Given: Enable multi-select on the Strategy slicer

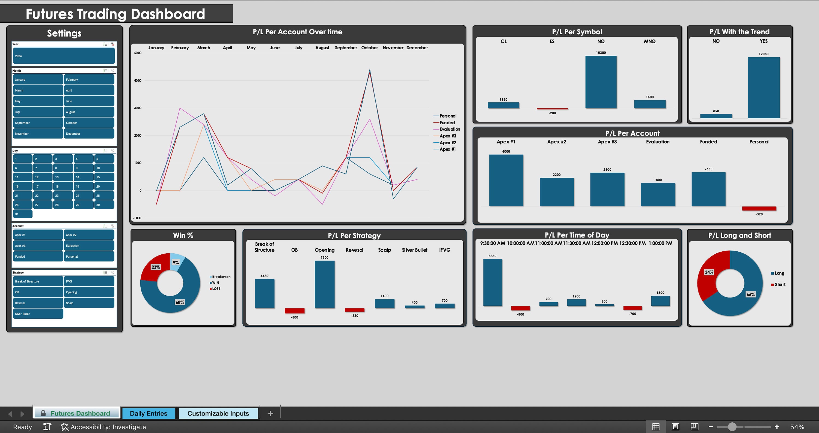Looking at the screenshot, I should (x=105, y=272).
